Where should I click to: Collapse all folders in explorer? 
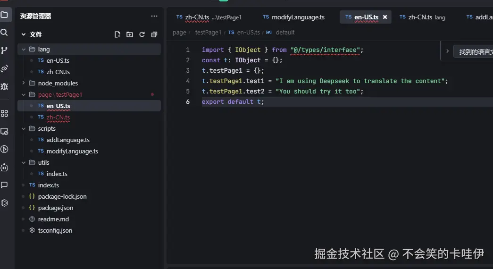(x=154, y=34)
